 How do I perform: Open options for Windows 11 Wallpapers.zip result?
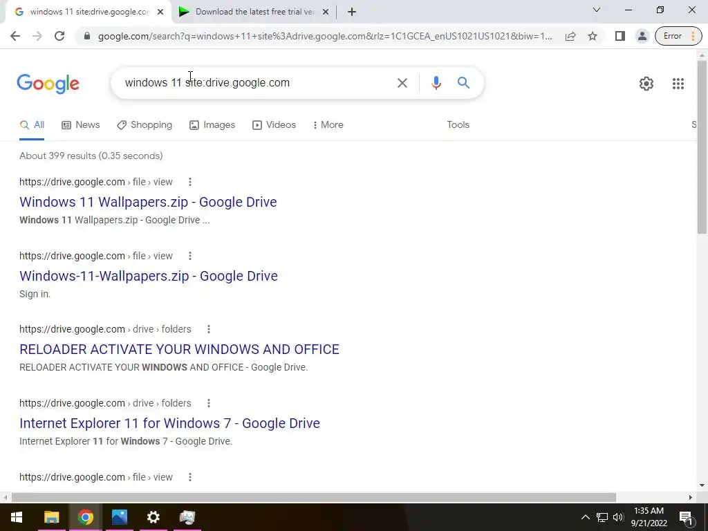pyautogui.click(x=190, y=182)
